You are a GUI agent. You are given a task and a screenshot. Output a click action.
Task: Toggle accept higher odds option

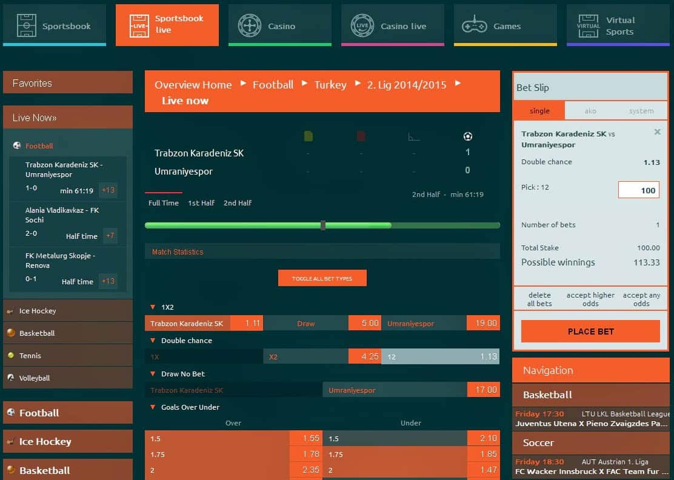tap(590, 299)
